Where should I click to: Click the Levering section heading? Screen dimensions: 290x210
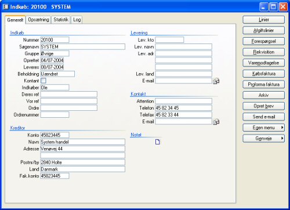[x=139, y=32]
